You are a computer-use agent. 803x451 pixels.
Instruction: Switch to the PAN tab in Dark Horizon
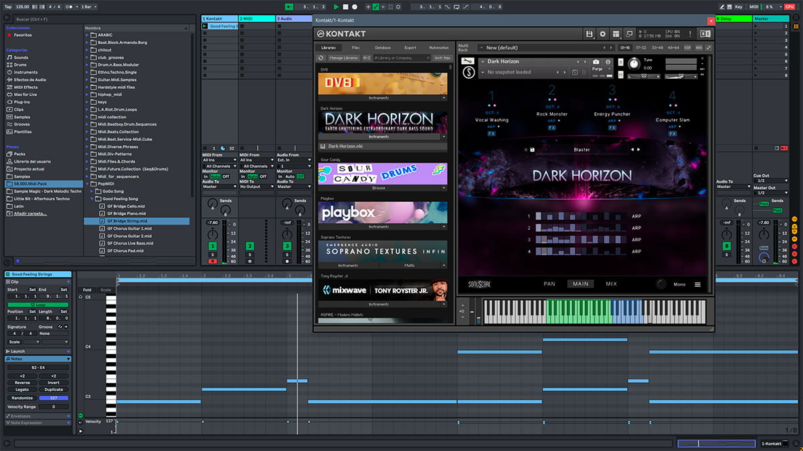click(549, 284)
